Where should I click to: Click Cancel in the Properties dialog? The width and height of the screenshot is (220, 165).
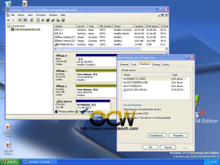[168, 147]
